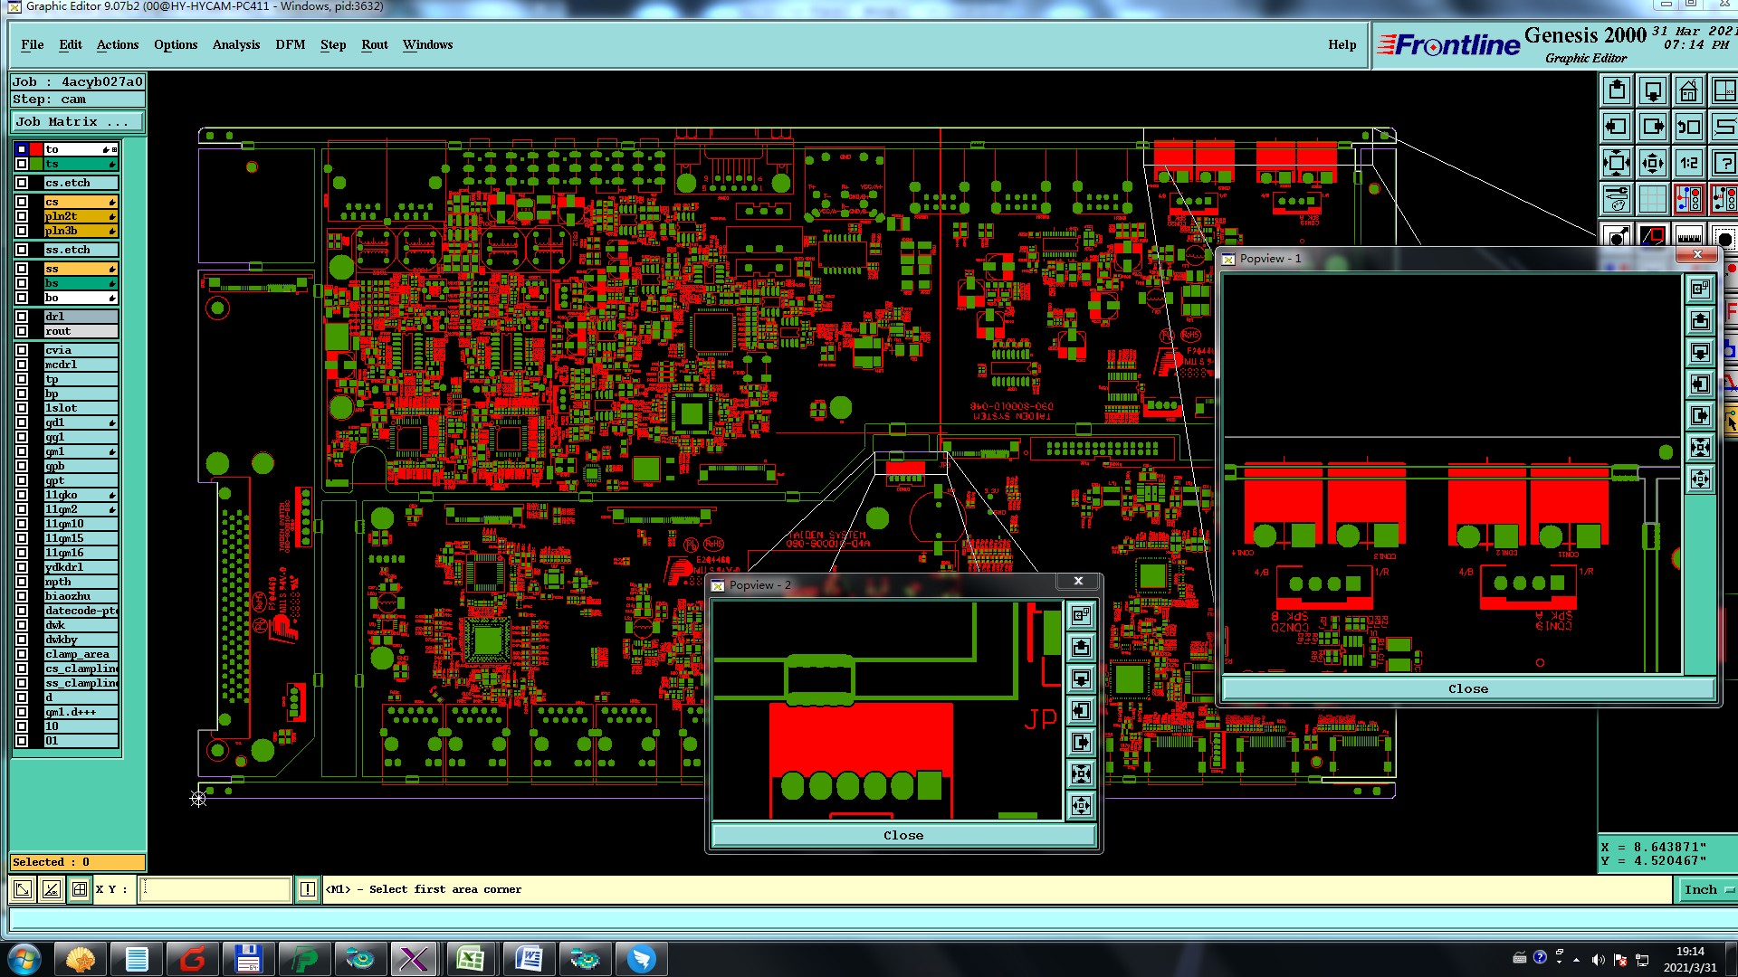
Task: Click the grid display icon
Action: coord(1653,199)
